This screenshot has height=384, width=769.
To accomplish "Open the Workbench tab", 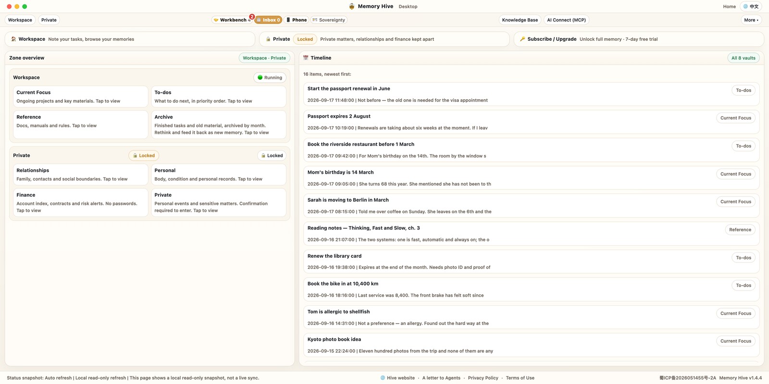I will (233, 20).
